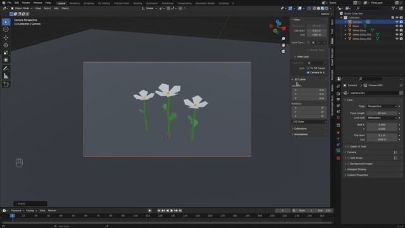The height and width of the screenshot is (228, 405).
Task: Expand the Viewport Display panel
Action: pyautogui.click(x=356, y=169)
